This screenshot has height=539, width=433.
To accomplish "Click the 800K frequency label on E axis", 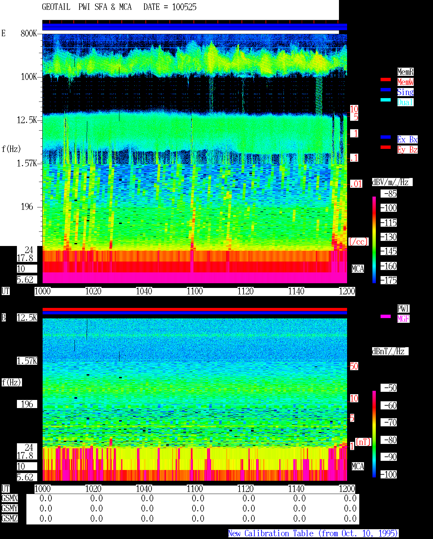I will (29, 33).
